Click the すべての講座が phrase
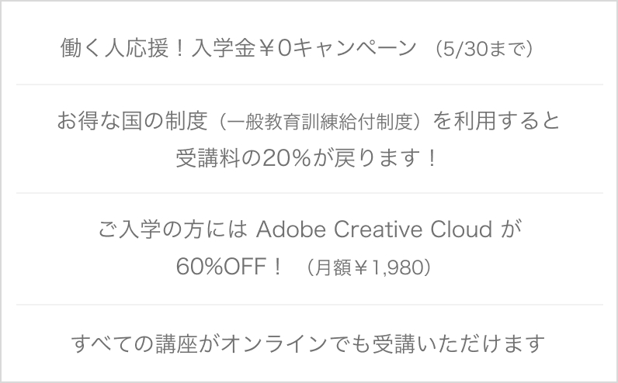 (145, 343)
